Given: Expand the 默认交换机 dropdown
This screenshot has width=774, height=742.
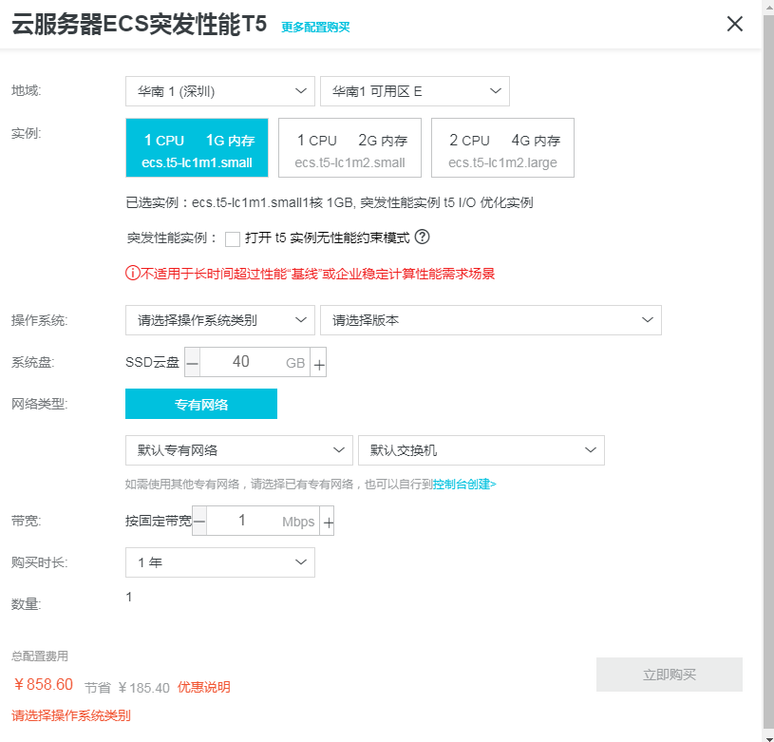Looking at the screenshot, I should click(481, 450).
